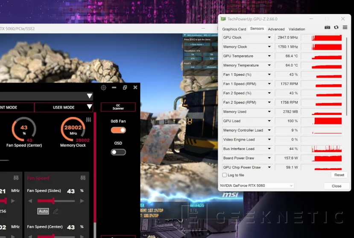Click the Memory Clock gauge dial
This screenshot has width=354, height=238.
73,129
